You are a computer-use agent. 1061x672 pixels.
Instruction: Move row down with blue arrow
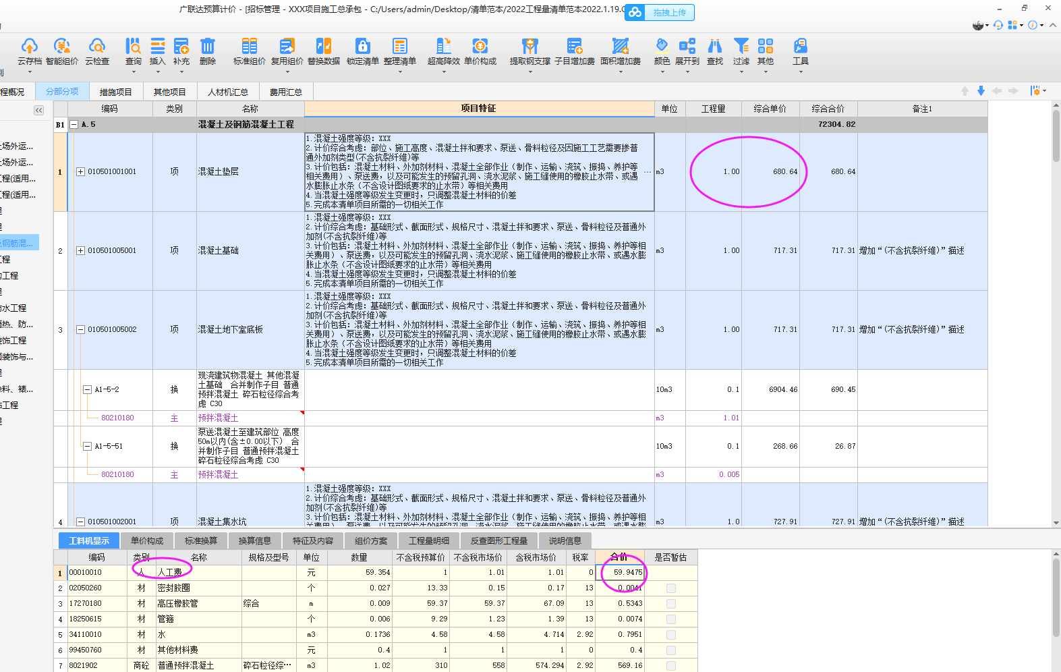coord(981,91)
